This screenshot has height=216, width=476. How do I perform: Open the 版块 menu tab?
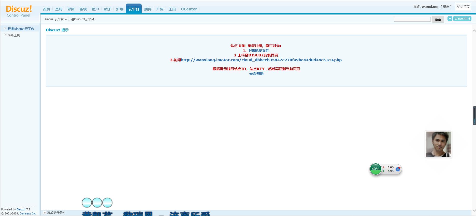coord(83,9)
